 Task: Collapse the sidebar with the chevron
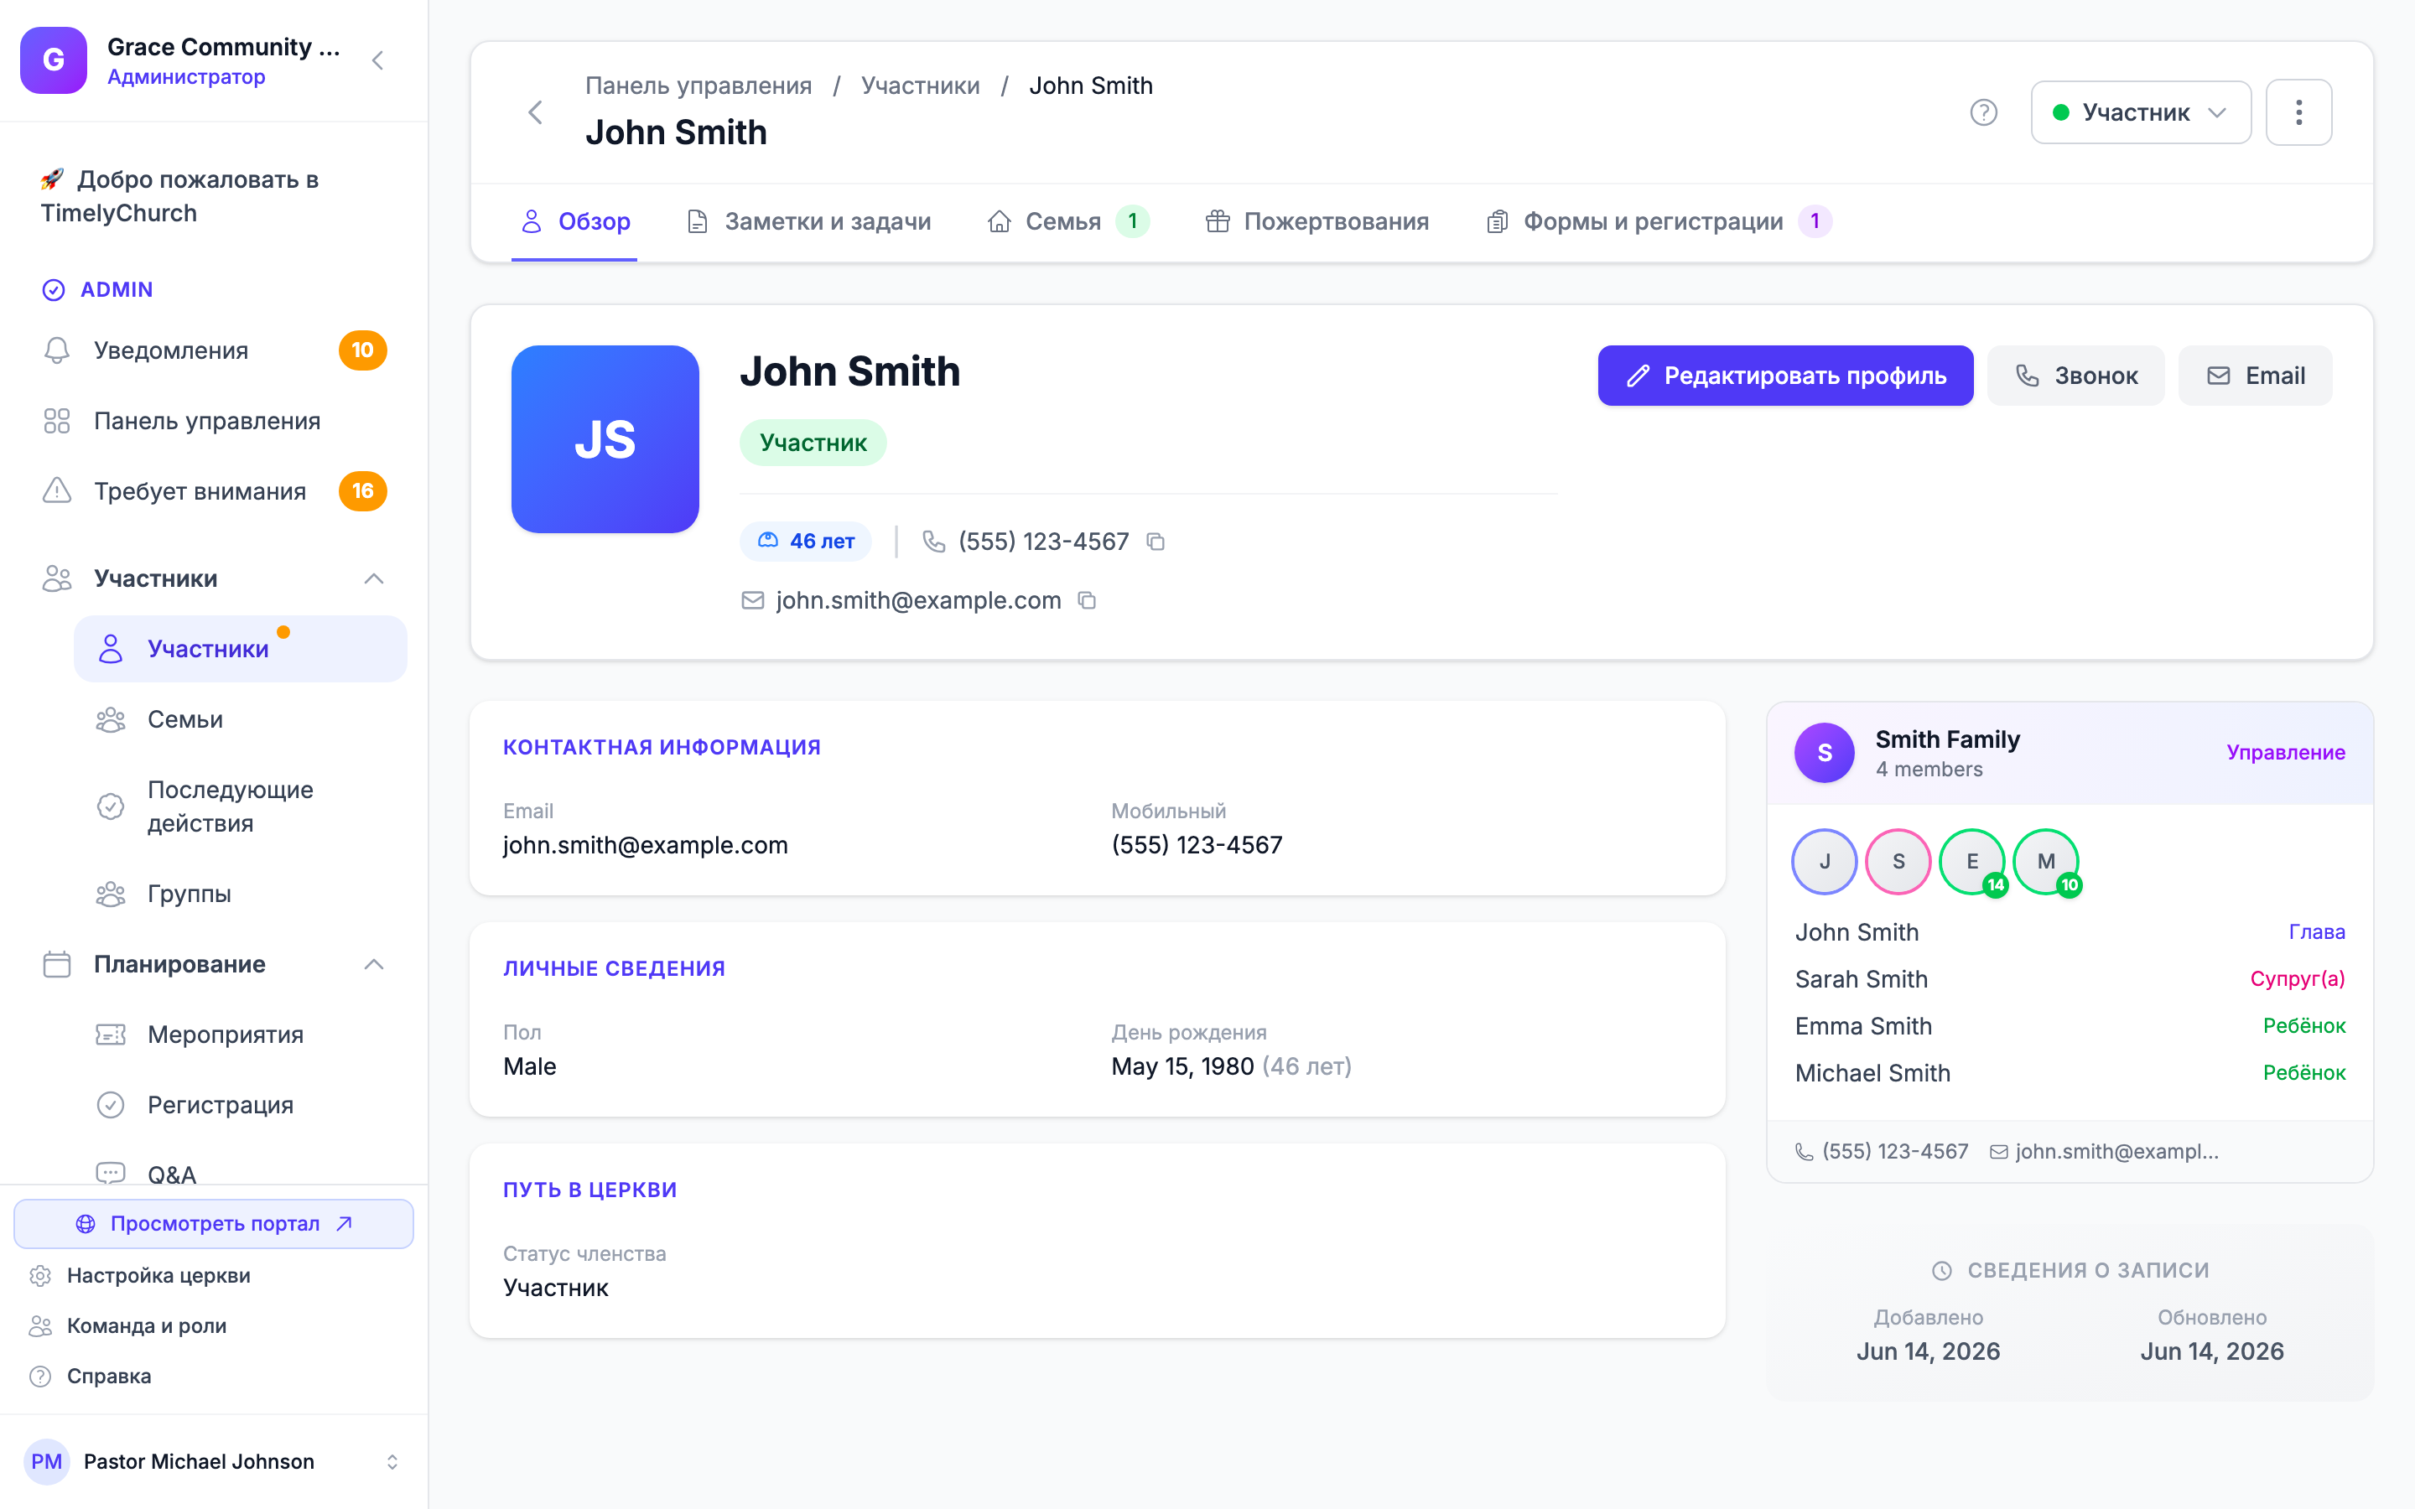point(378,61)
